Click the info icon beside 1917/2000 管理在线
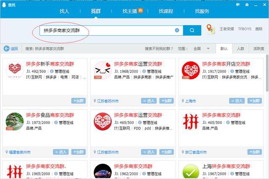This screenshot has height=179, width=269. (232, 71)
